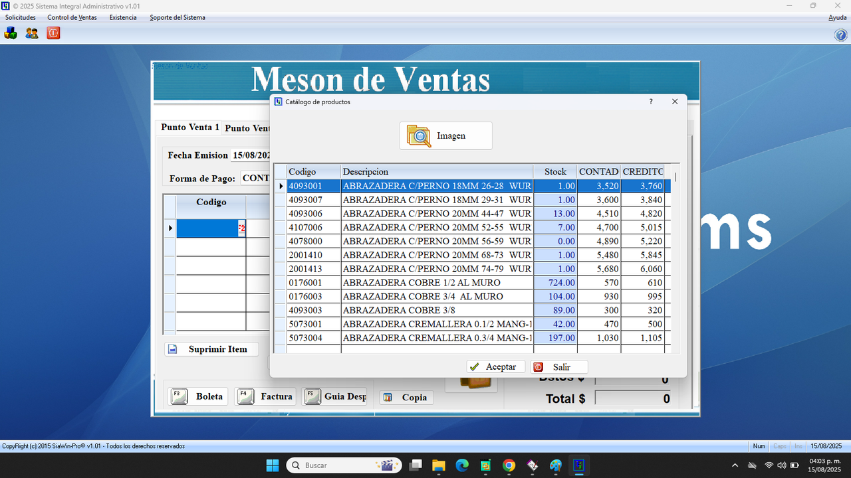Check the row selector beside code 0176001
The image size is (851, 478).
point(280,282)
